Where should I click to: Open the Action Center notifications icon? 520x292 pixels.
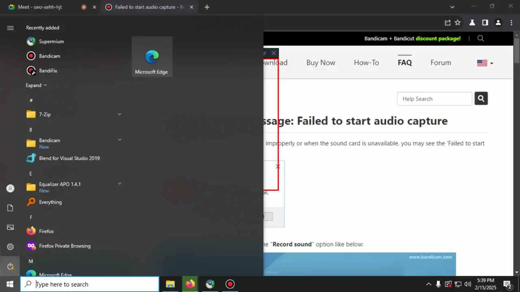[507, 284]
